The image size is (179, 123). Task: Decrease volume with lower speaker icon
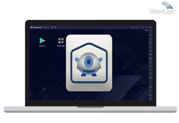tap(150, 39)
